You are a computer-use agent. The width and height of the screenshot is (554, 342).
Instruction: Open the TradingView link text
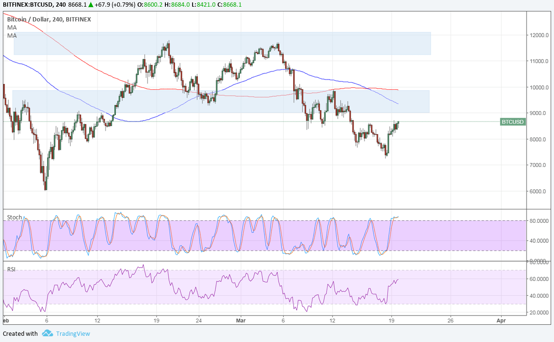[x=73, y=333]
